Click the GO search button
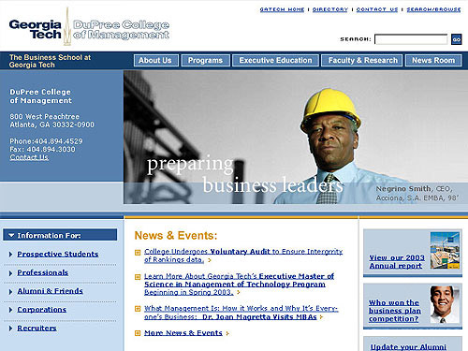 pyautogui.click(x=457, y=39)
